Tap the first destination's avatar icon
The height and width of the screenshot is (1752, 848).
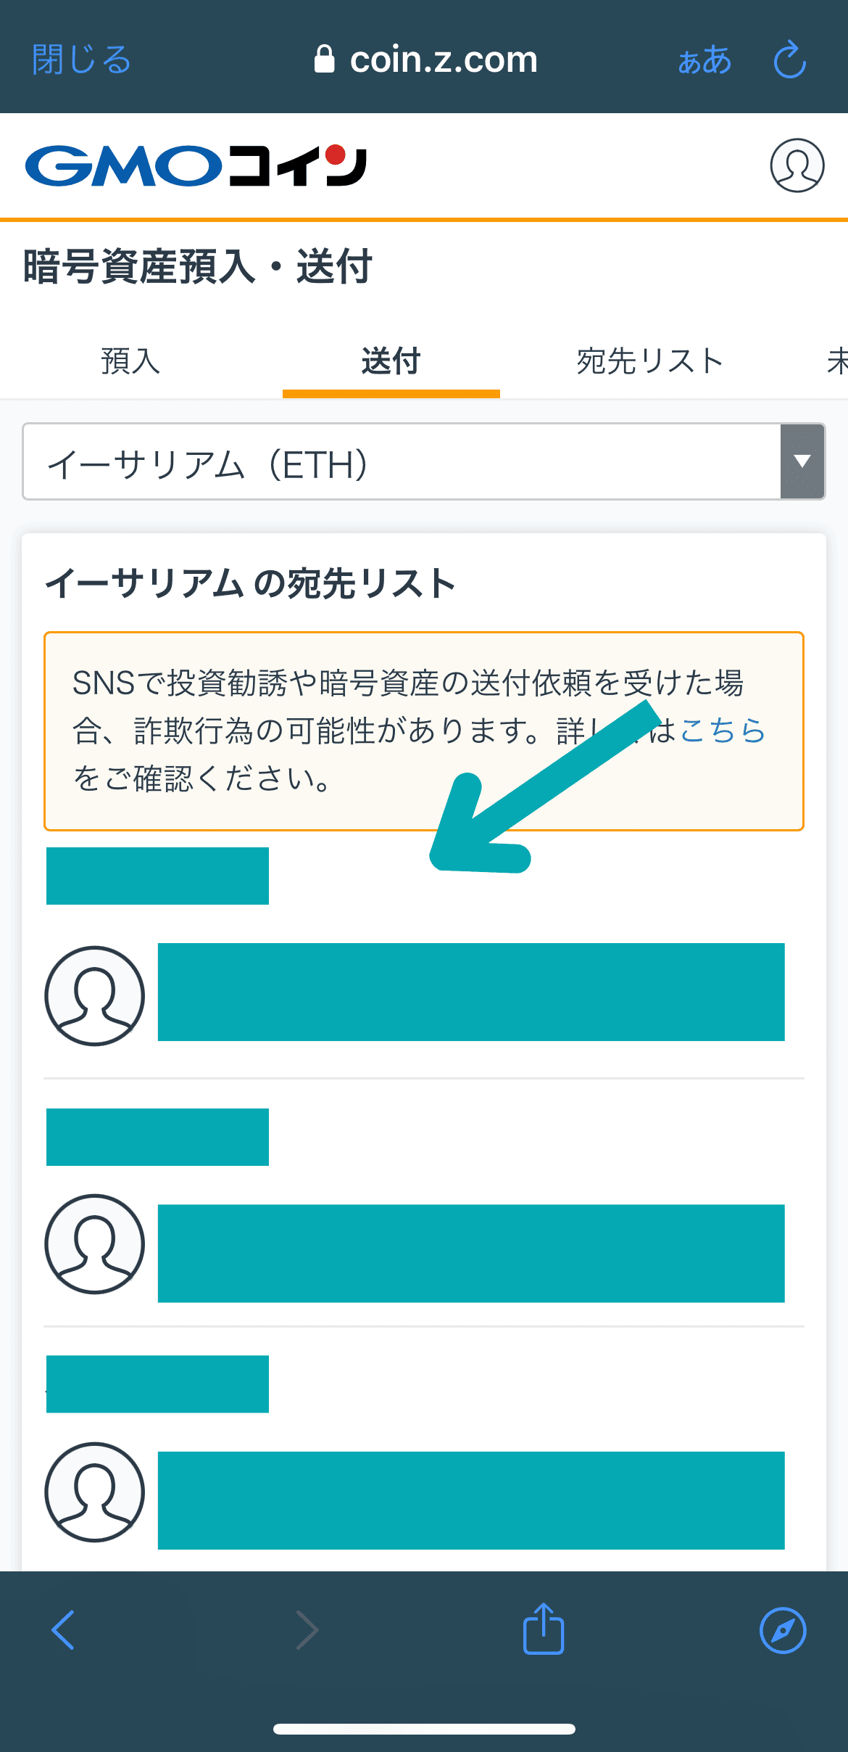pos(95,995)
